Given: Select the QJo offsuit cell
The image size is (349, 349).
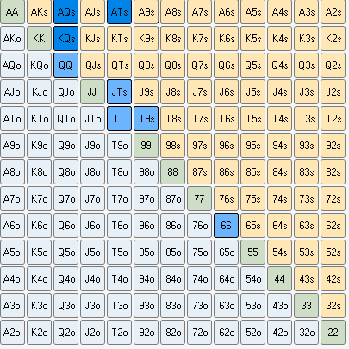Looking at the screenshot, I should 65,92.
